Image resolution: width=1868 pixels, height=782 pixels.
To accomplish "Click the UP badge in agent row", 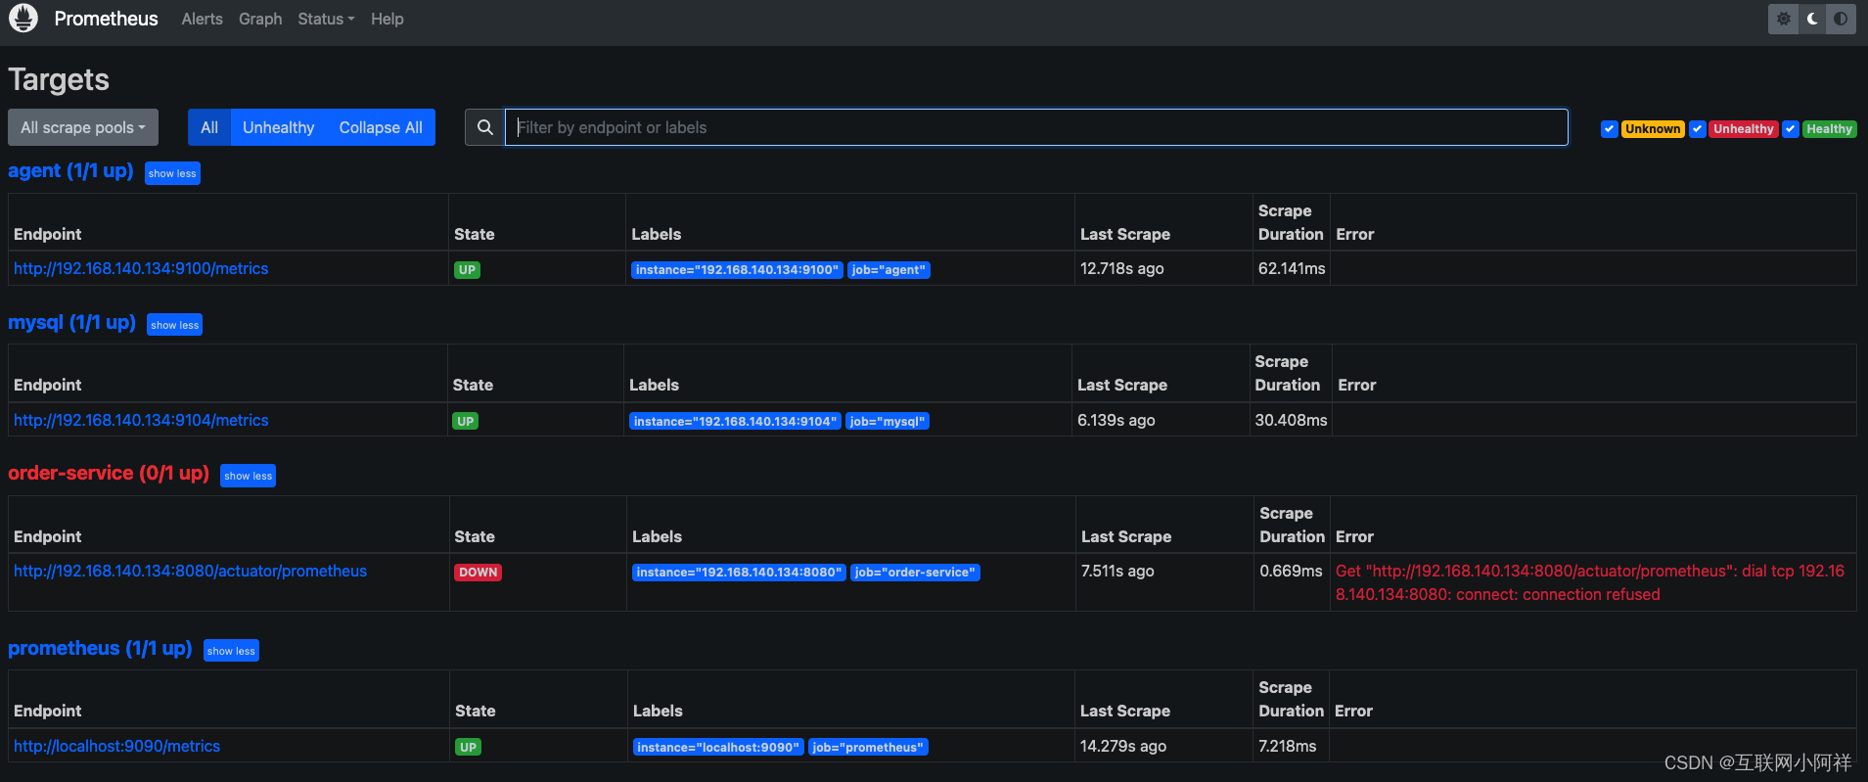I will [468, 270].
